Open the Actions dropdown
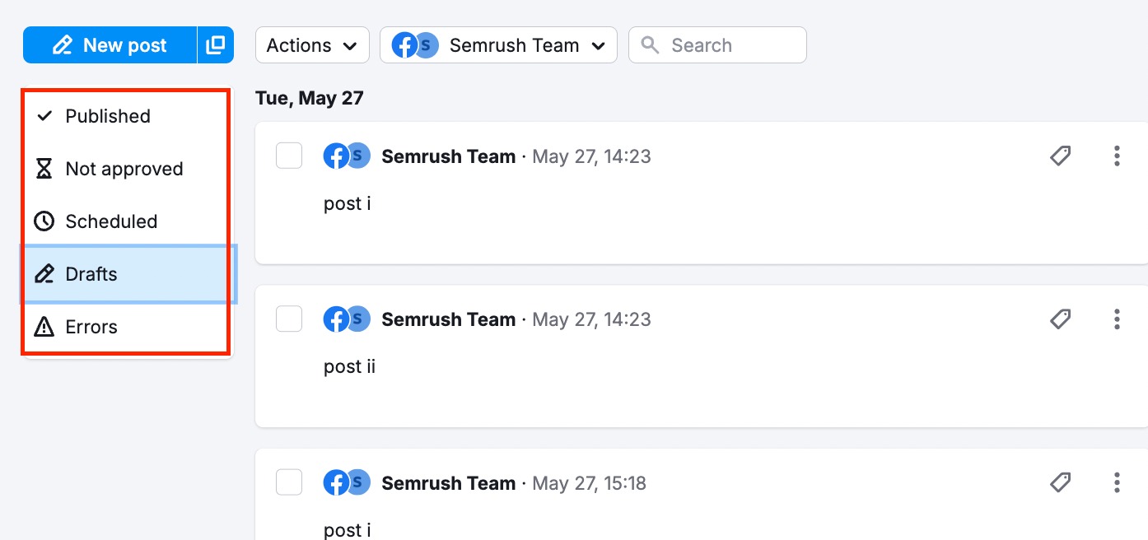The width and height of the screenshot is (1148, 540). [311, 45]
